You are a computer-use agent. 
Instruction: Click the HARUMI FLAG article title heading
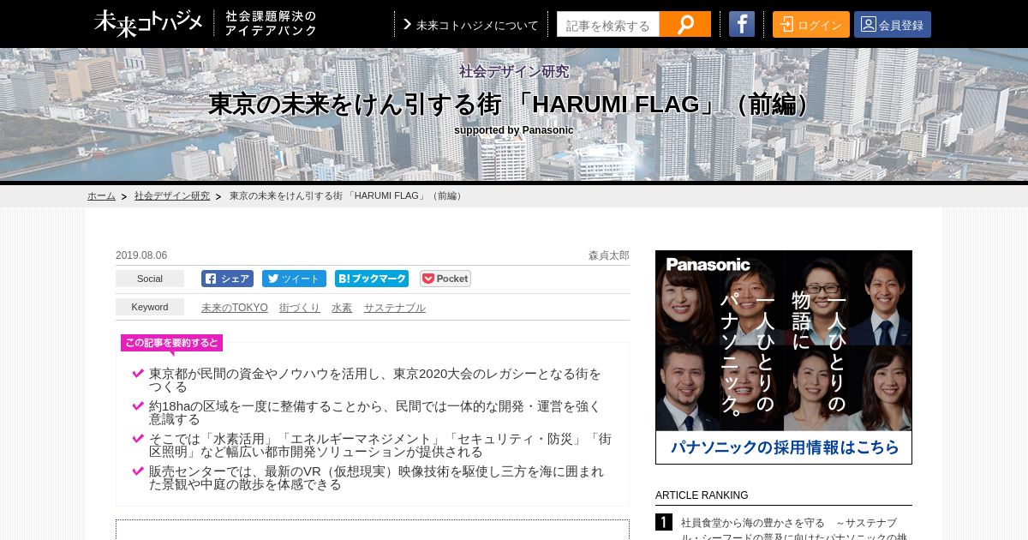coord(514,104)
